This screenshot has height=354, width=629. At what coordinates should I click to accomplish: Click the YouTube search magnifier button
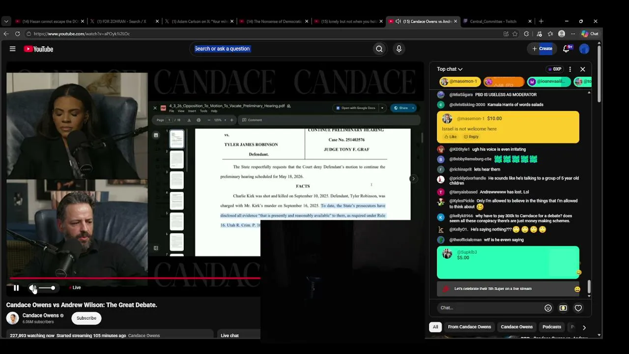click(379, 49)
